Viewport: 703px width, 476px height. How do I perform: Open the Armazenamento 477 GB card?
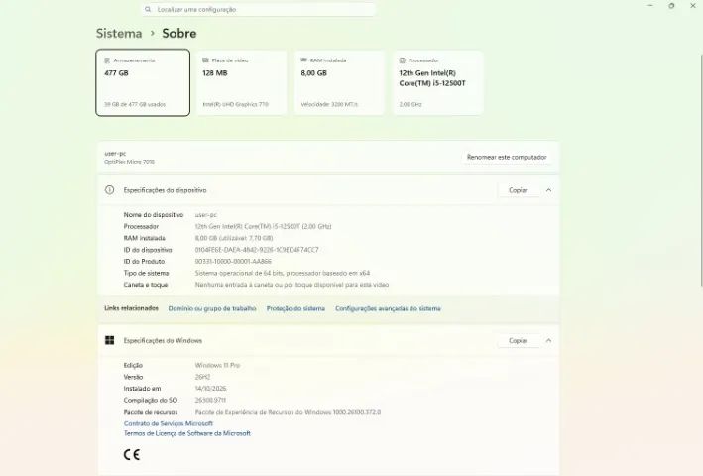click(x=143, y=82)
